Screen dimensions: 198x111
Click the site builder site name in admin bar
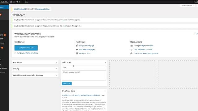4,2
